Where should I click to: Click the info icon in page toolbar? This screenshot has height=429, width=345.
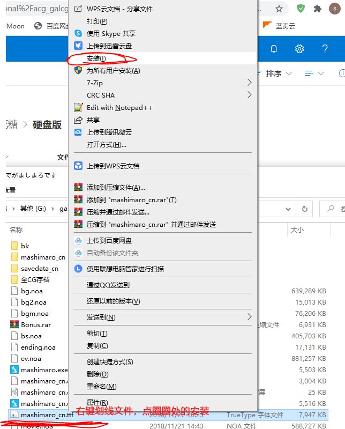click(x=342, y=73)
